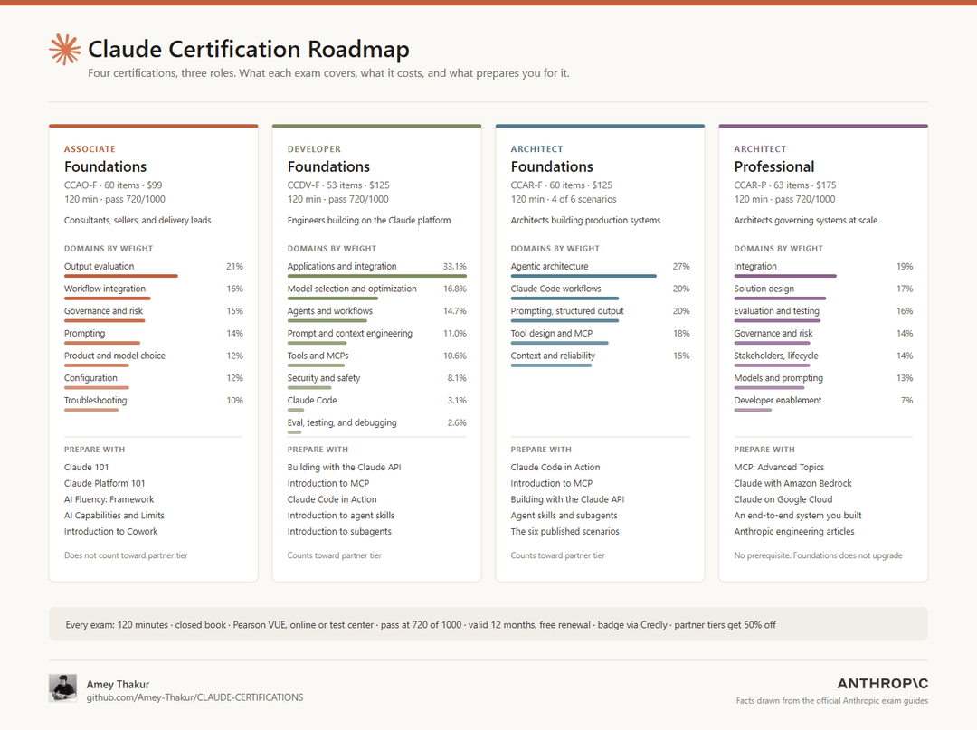The width and height of the screenshot is (977, 730).
Task: Click the Four certifications, three roles subtitle
Action: coord(328,73)
